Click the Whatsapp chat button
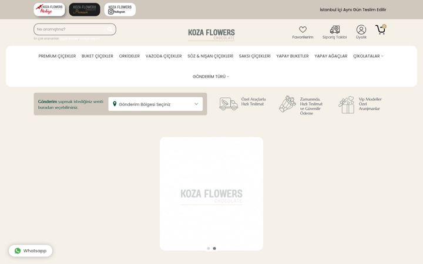The width and height of the screenshot is (423, 264). [x=31, y=251]
